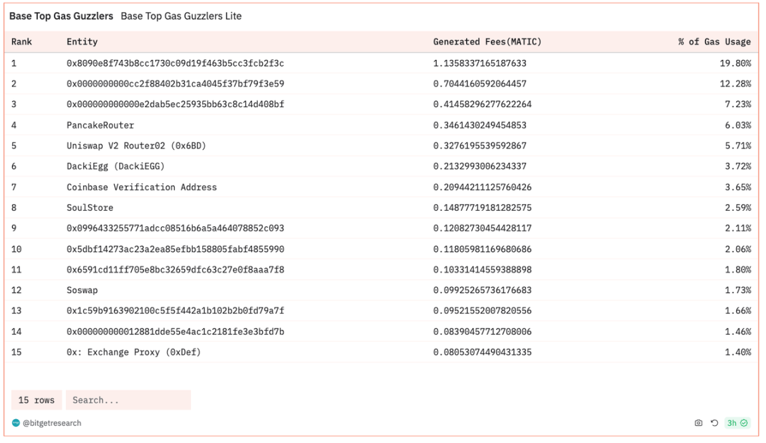Select the 2.06% gas usage cell
The height and width of the screenshot is (443, 766).
coord(737,249)
